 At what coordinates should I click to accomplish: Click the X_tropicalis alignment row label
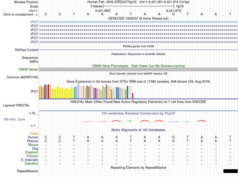point(30,160)
